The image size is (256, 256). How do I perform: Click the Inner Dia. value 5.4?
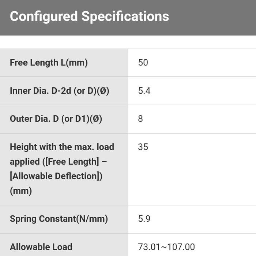click(144, 91)
